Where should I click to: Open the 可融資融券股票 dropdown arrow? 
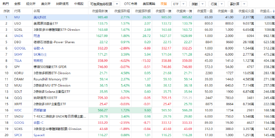pos(117,4)
